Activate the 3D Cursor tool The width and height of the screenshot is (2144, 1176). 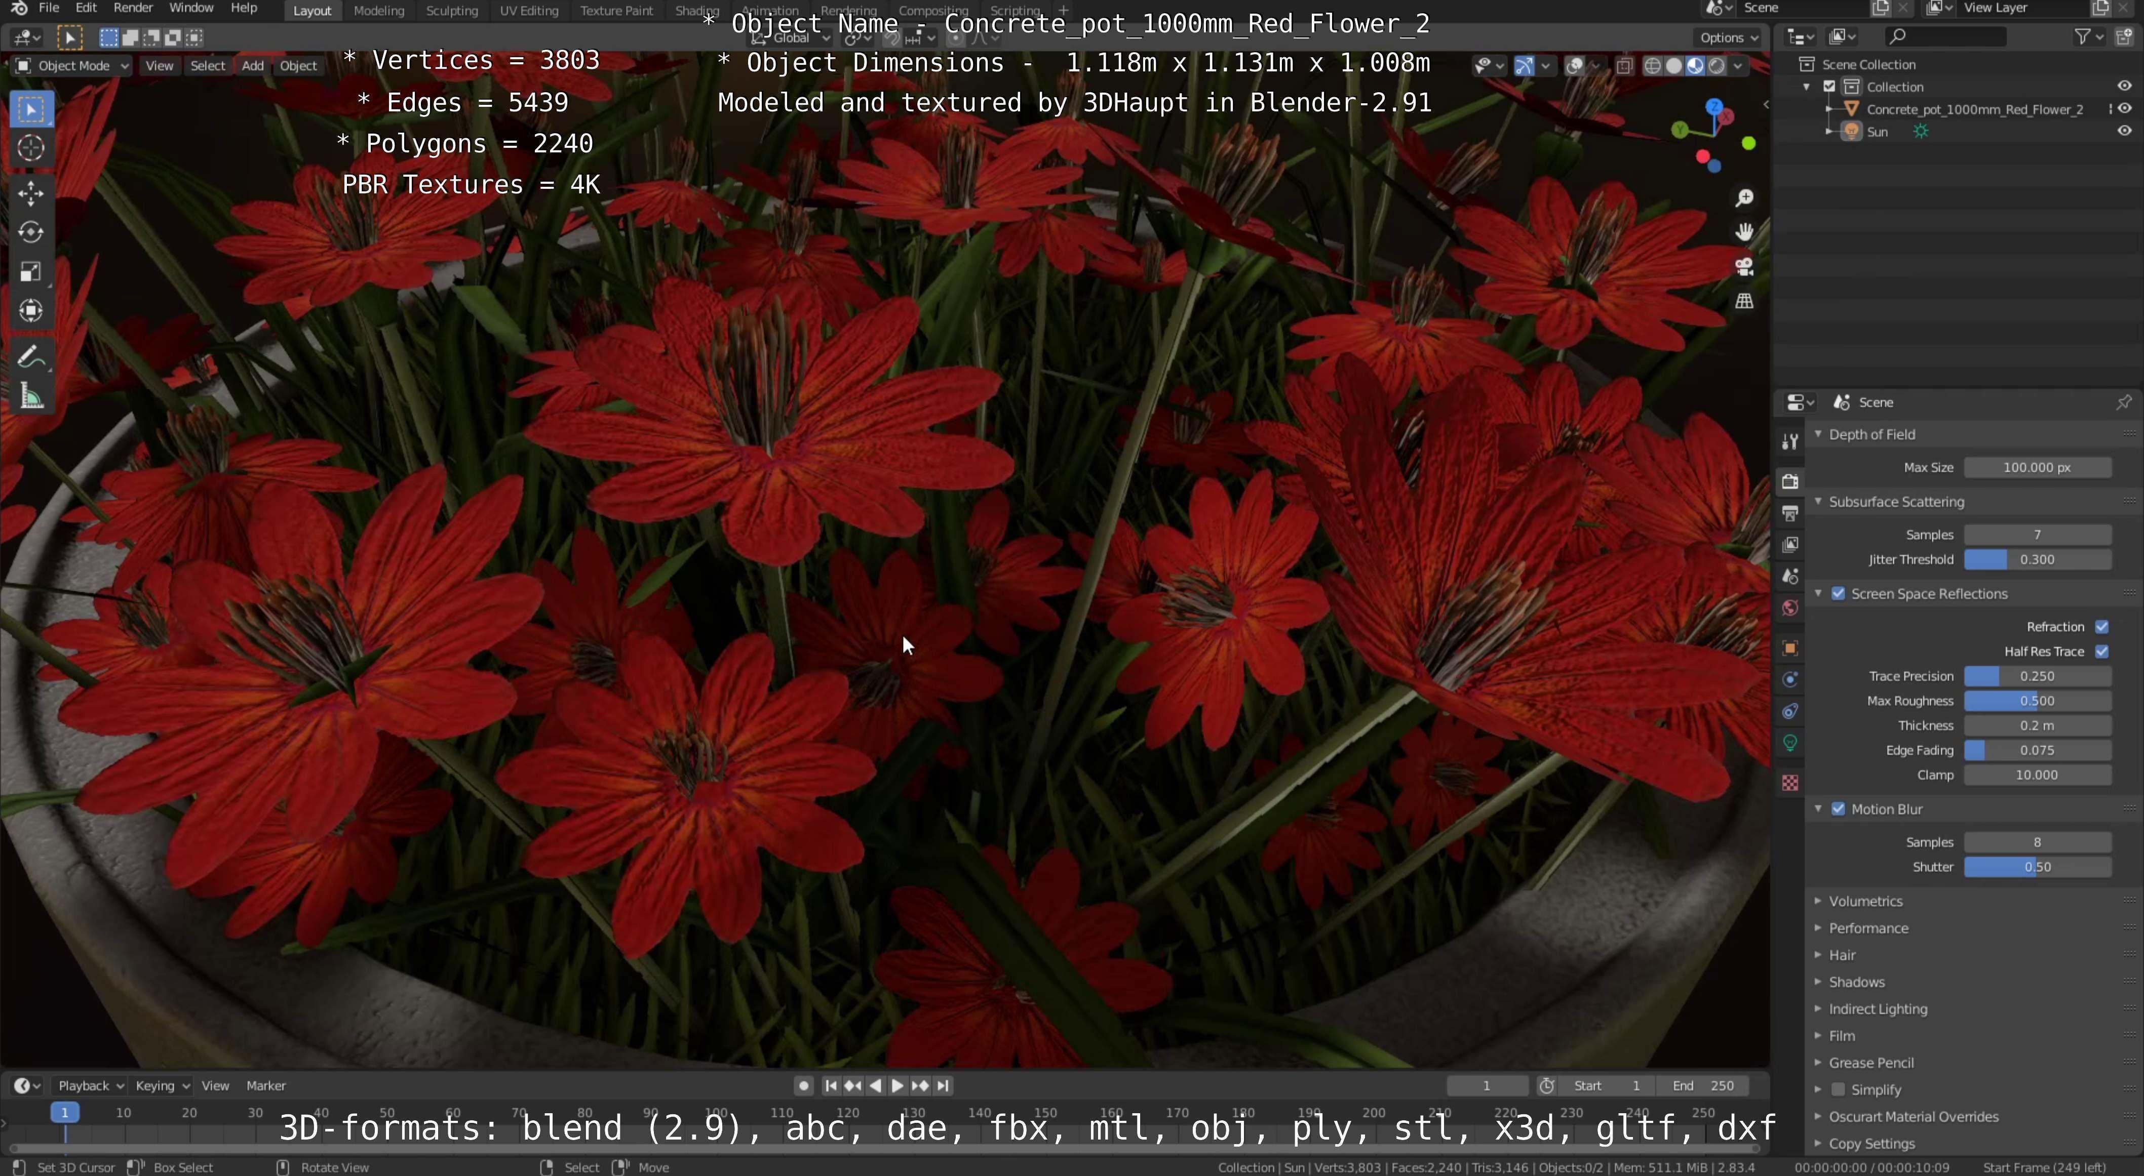pyautogui.click(x=31, y=148)
